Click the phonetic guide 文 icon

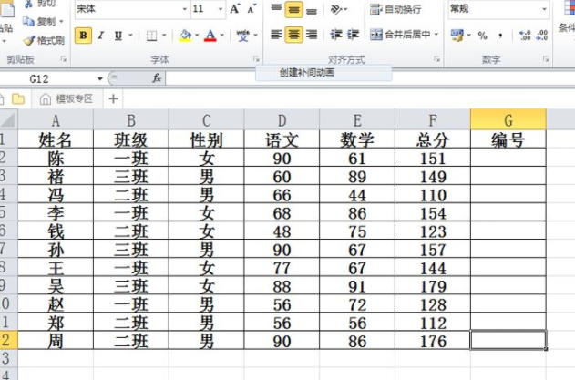click(x=242, y=36)
